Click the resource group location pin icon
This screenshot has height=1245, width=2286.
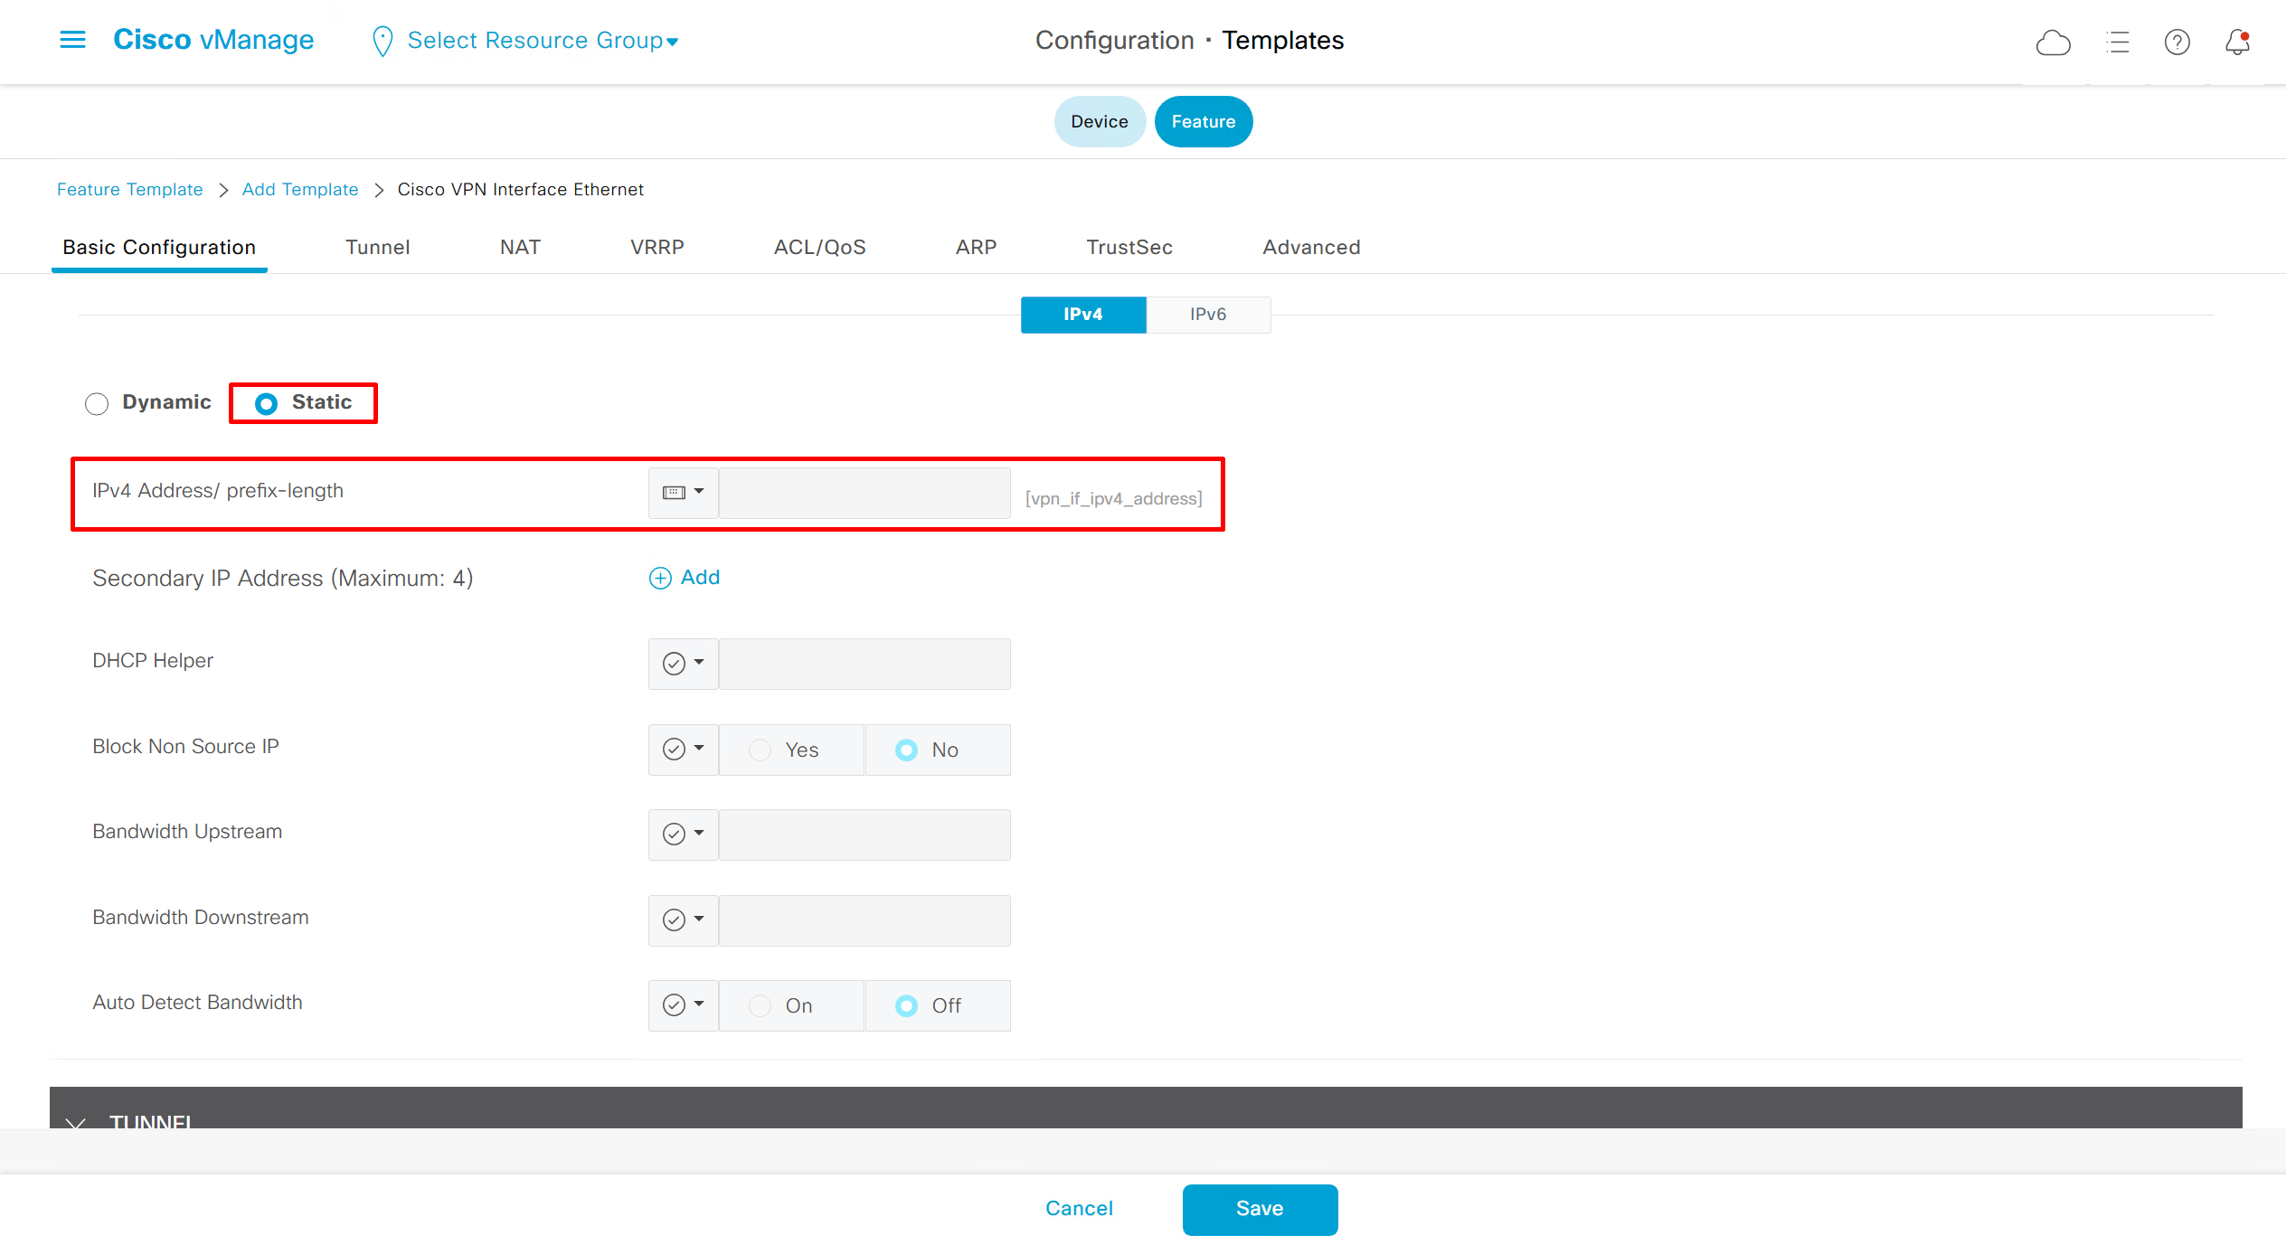(x=383, y=41)
